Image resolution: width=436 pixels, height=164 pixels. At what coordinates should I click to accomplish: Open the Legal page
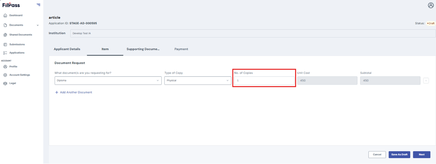13,83
